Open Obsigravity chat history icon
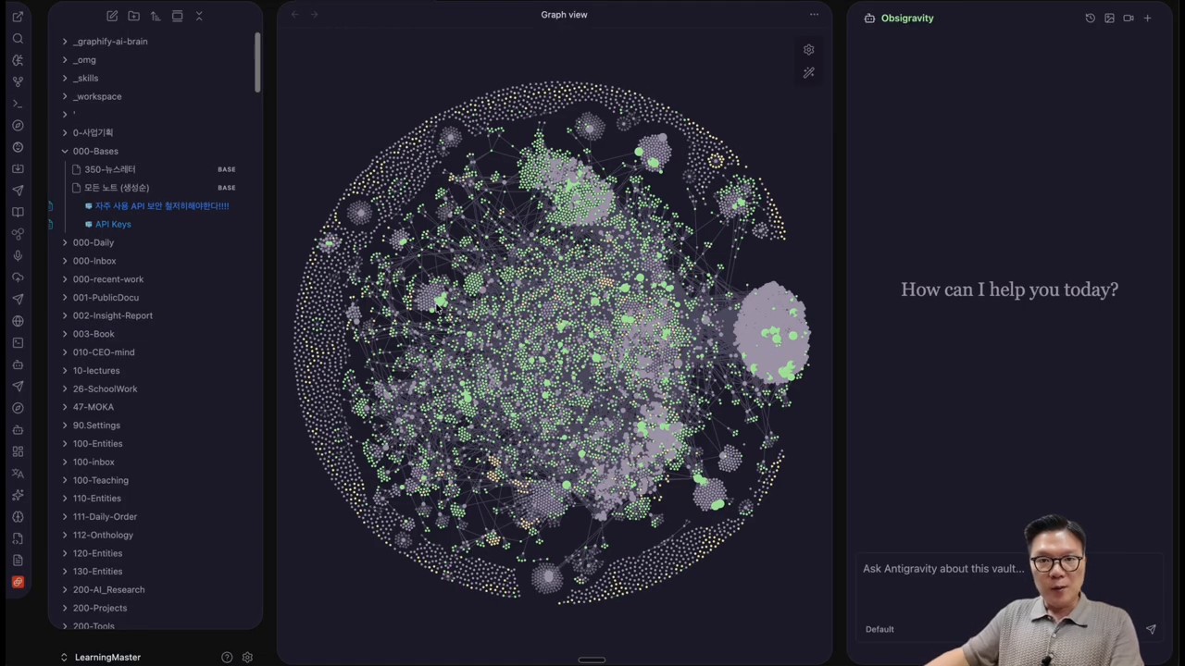 point(1090,18)
